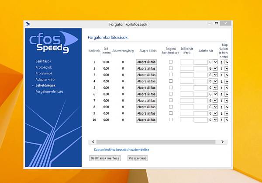The image size is (262, 183).
Task: Open Beállítások in the sidebar
Action: click(44, 61)
